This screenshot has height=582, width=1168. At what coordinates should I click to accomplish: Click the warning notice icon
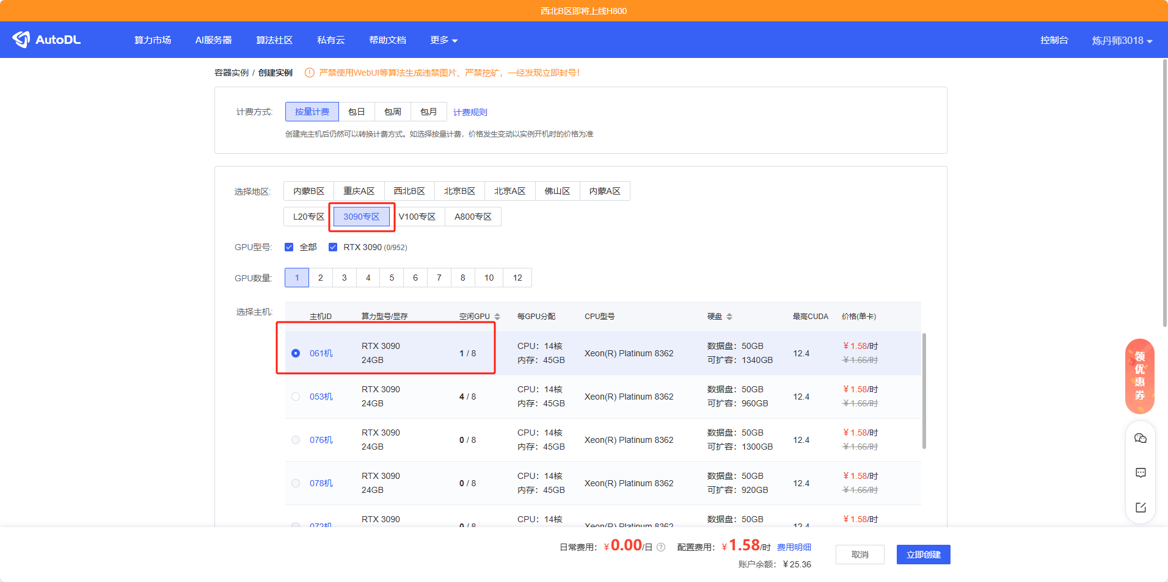(x=310, y=73)
